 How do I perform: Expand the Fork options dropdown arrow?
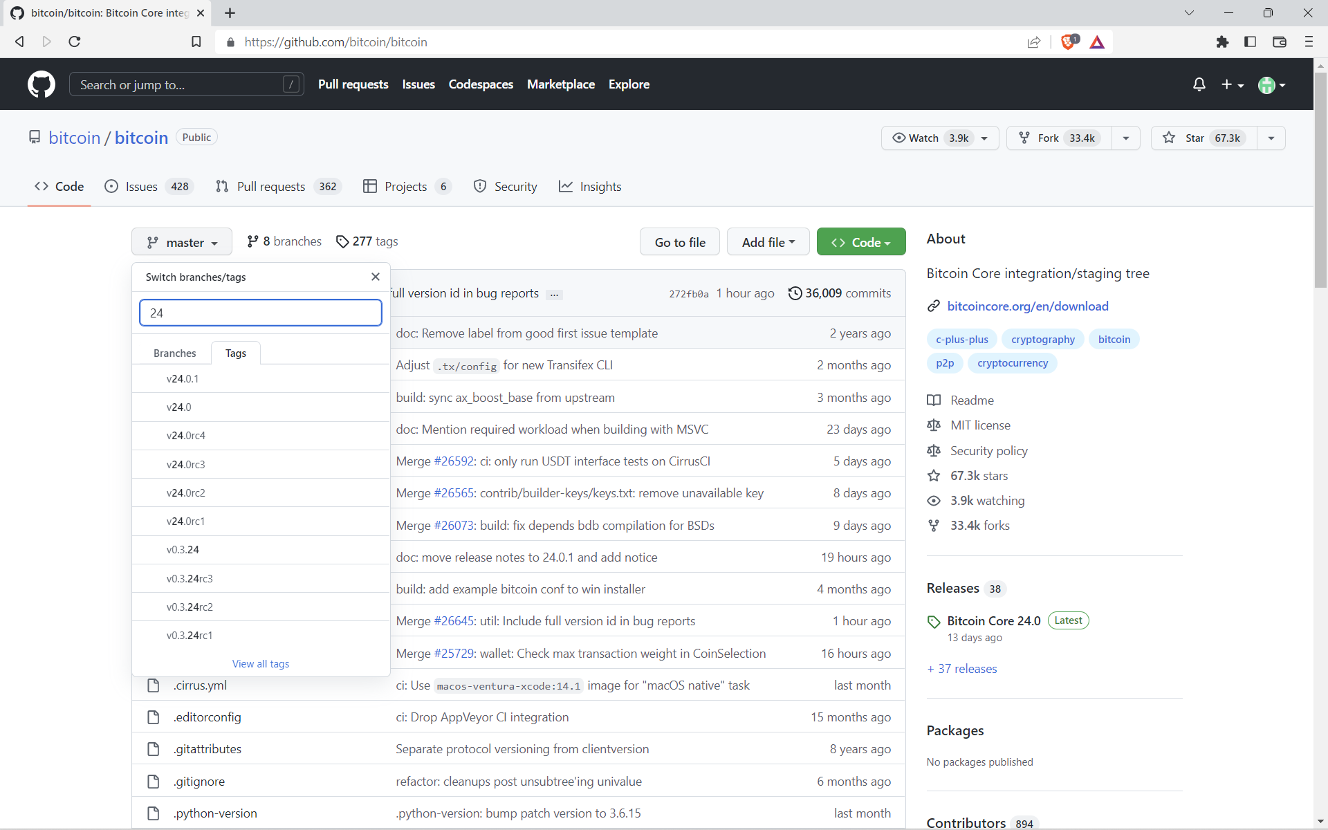click(1125, 138)
